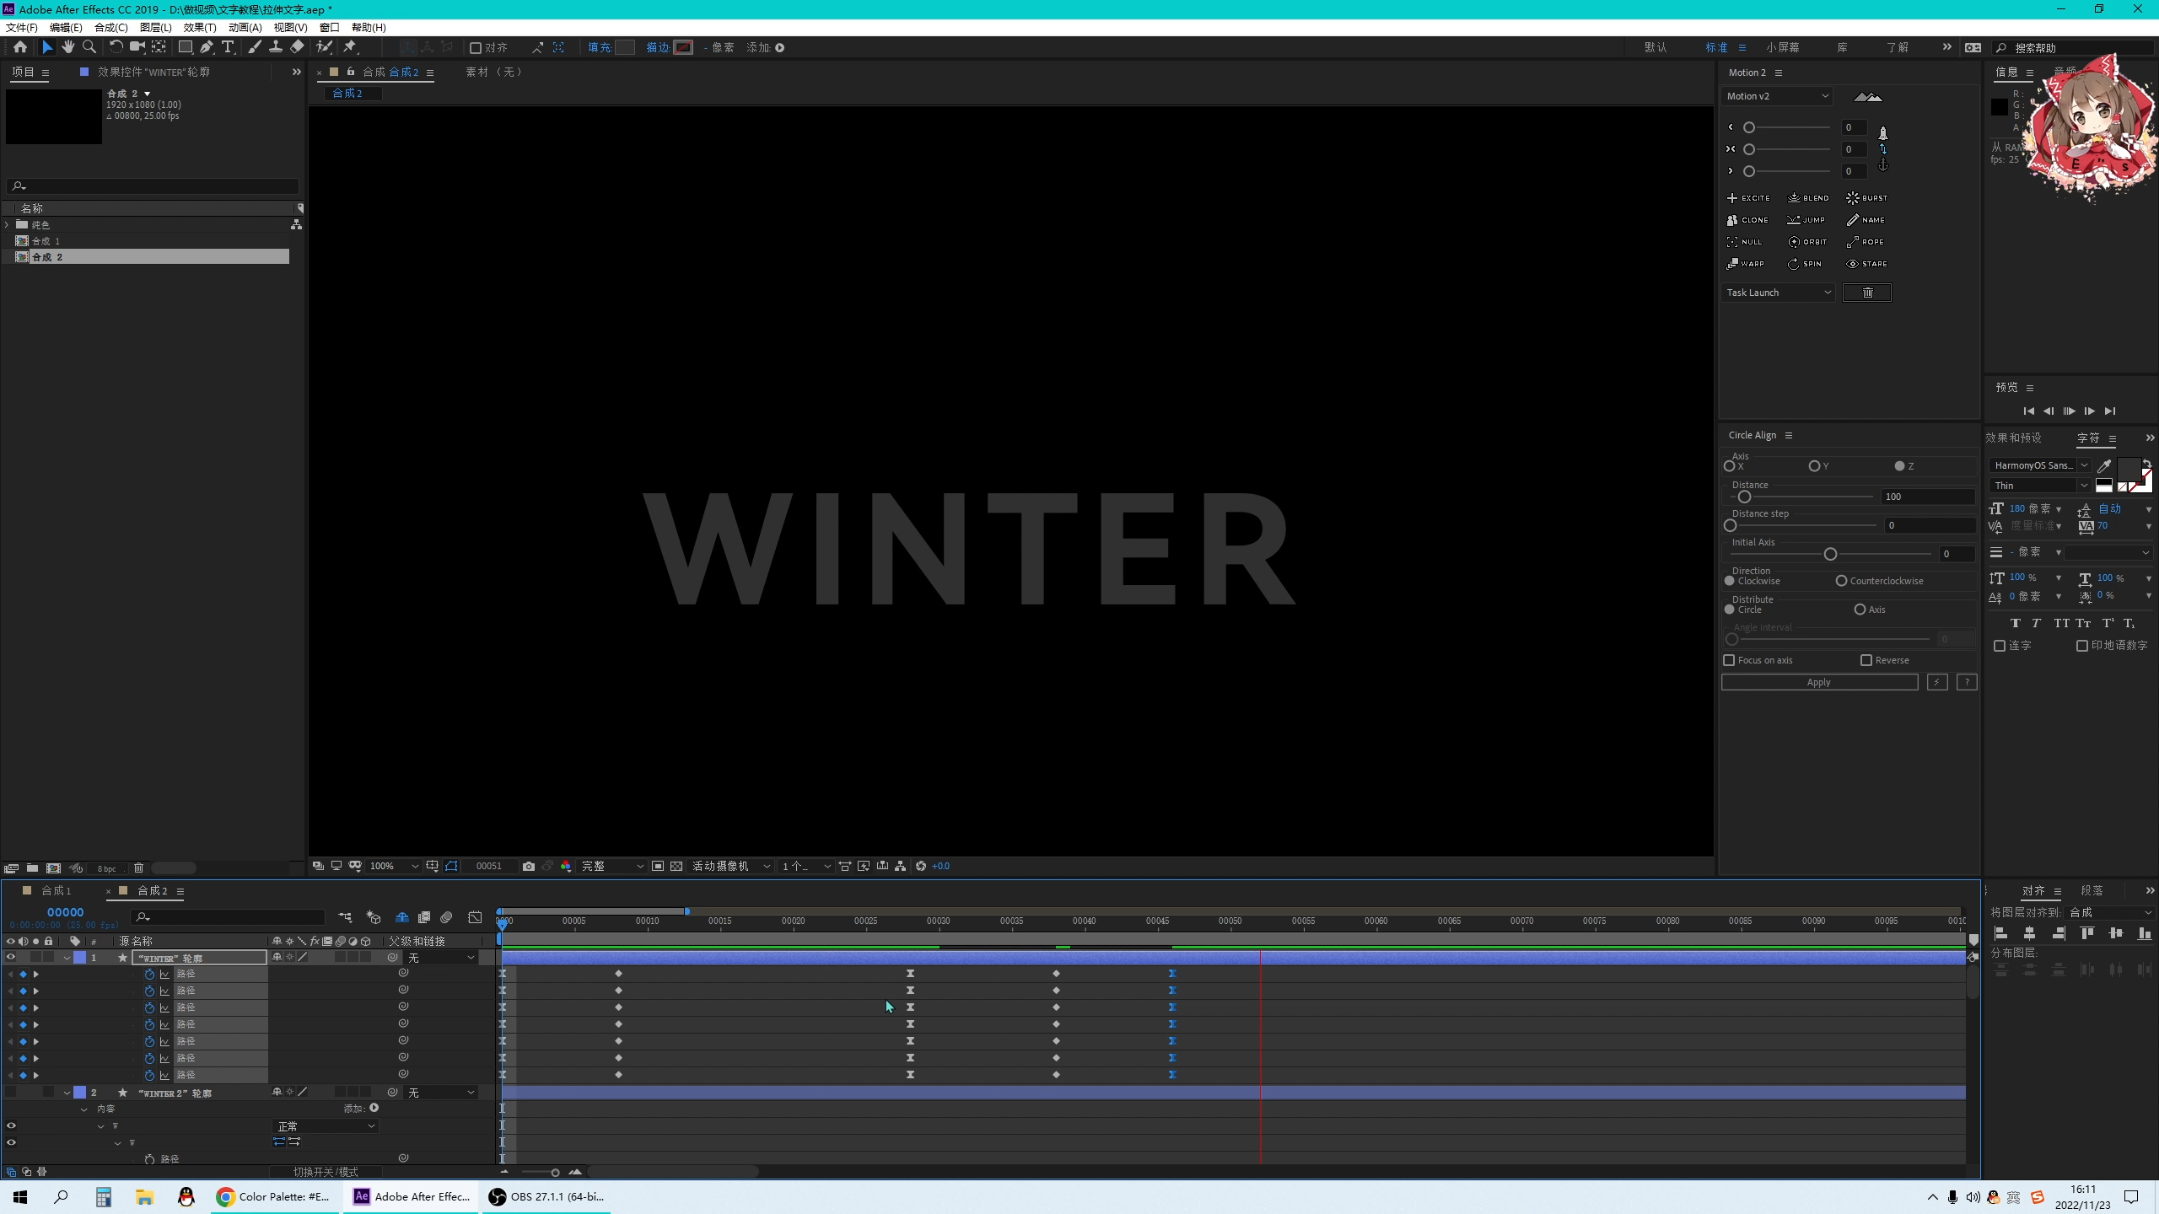Switch to the 合成1 timeline tab
Screen dimensions: 2159x1214
(x=56, y=890)
